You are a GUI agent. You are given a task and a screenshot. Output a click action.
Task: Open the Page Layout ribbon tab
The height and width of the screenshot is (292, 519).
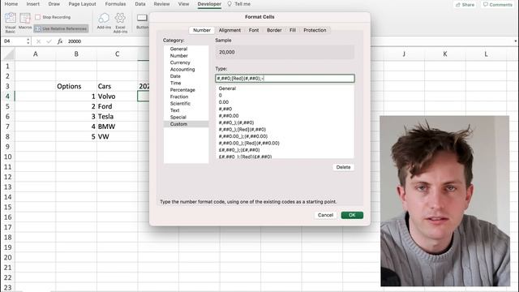pyautogui.click(x=82, y=4)
